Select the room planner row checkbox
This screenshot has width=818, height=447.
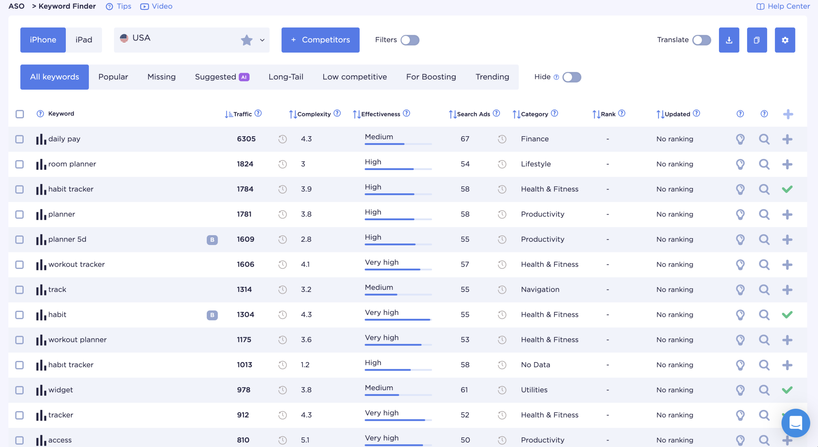(x=20, y=164)
